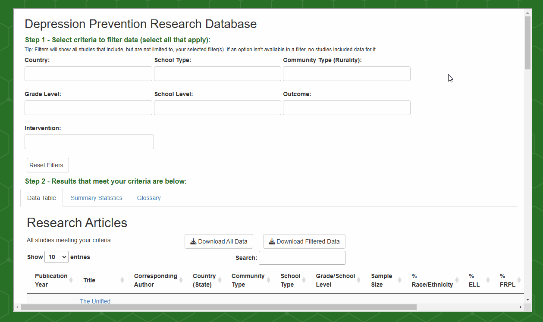Open the School Level filter field

tap(217, 108)
